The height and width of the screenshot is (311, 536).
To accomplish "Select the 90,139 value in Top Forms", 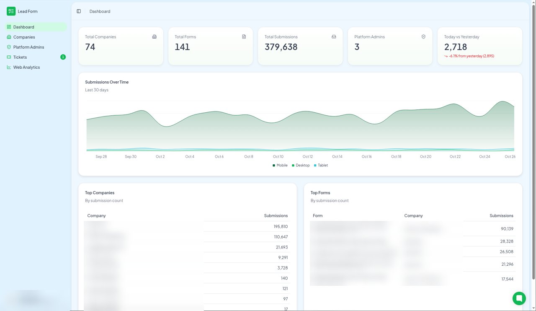I will point(507,229).
